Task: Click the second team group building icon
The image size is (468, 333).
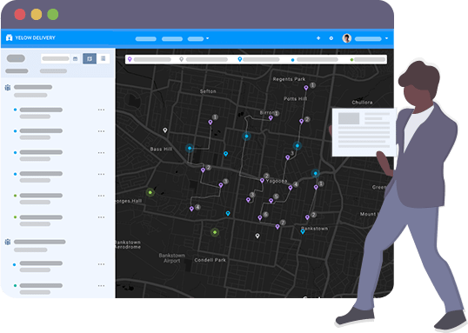Action: pos(8,242)
